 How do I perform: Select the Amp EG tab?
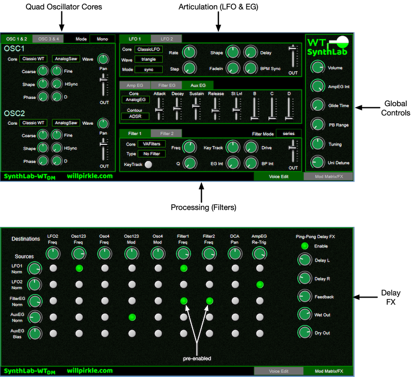tap(135, 85)
